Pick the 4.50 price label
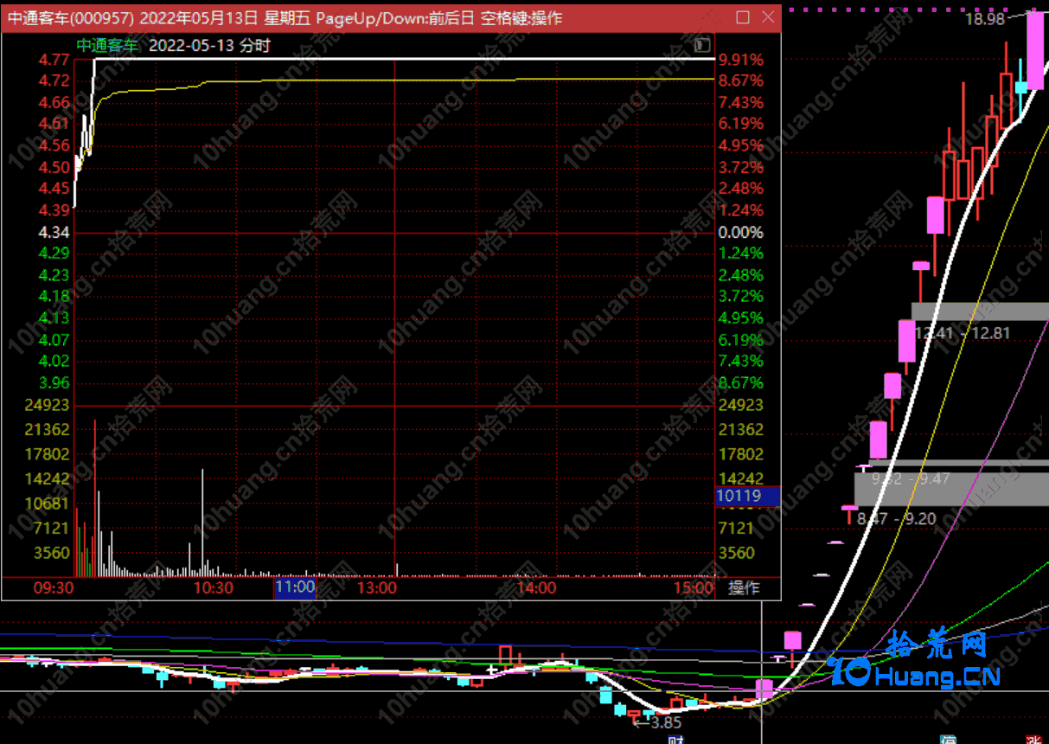This screenshot has width=1049, height=744. pos(54,167)
